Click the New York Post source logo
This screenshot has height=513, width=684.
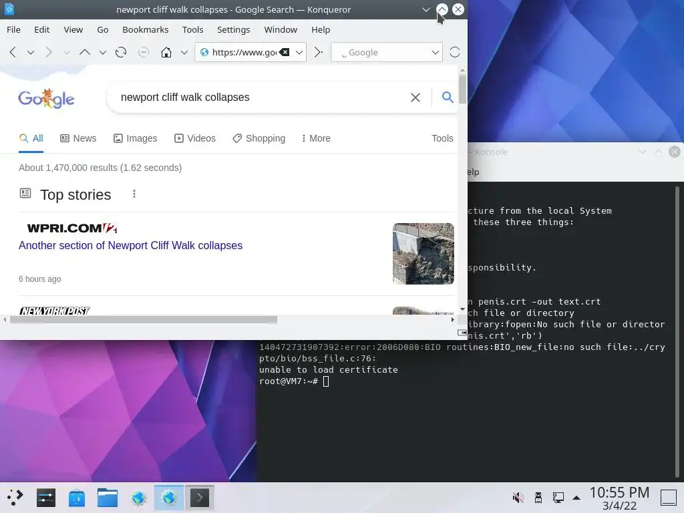pyautogui.click(x=55, y=311)
